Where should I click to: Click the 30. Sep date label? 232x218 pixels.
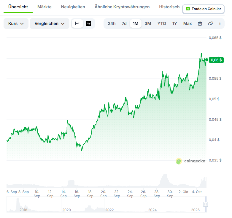click(x=170, y=194)
